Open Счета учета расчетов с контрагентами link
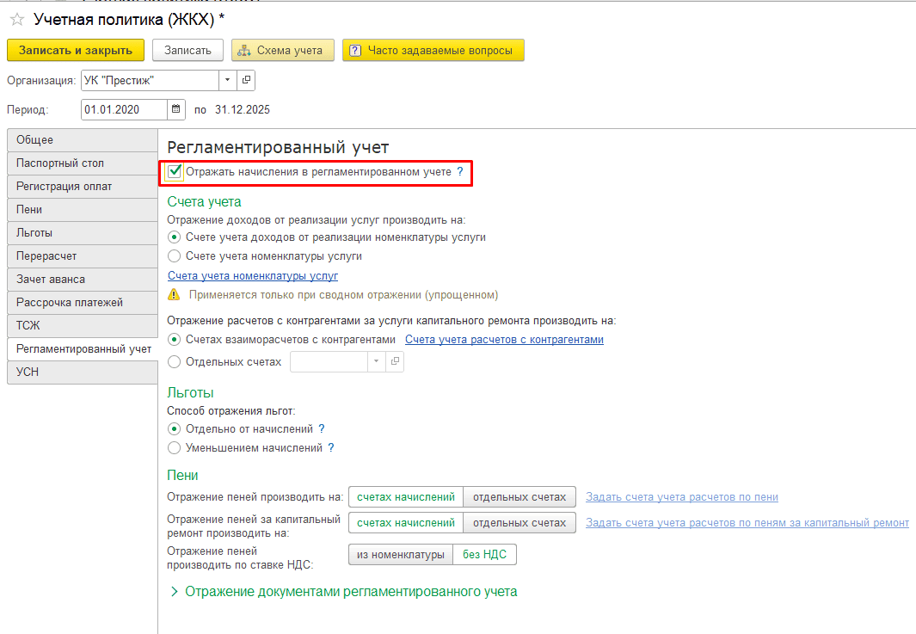Image resolution: width=916 pixels, height=634 pixels. pos(504,340)
